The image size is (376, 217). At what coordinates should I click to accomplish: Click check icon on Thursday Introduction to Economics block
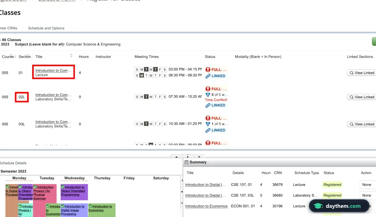[90, 206]
